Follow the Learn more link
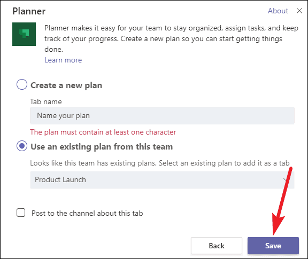 click(63, 60)
